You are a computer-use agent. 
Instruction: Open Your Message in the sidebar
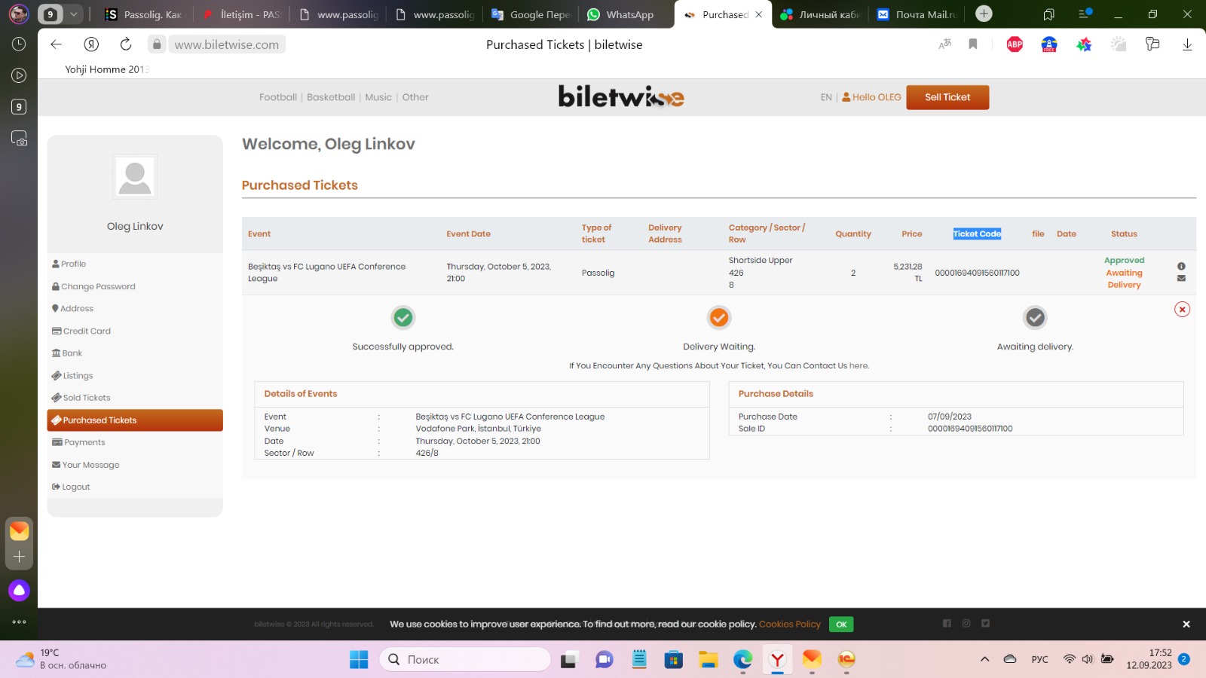(85, 466)
